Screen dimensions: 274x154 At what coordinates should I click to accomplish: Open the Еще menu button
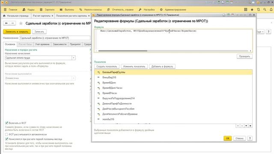[x=260, y=32]
